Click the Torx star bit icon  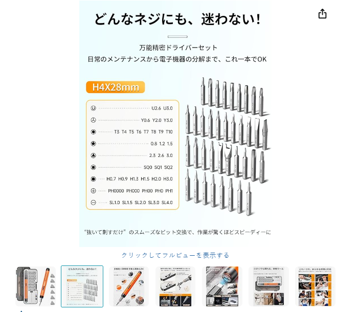point(93,132)
